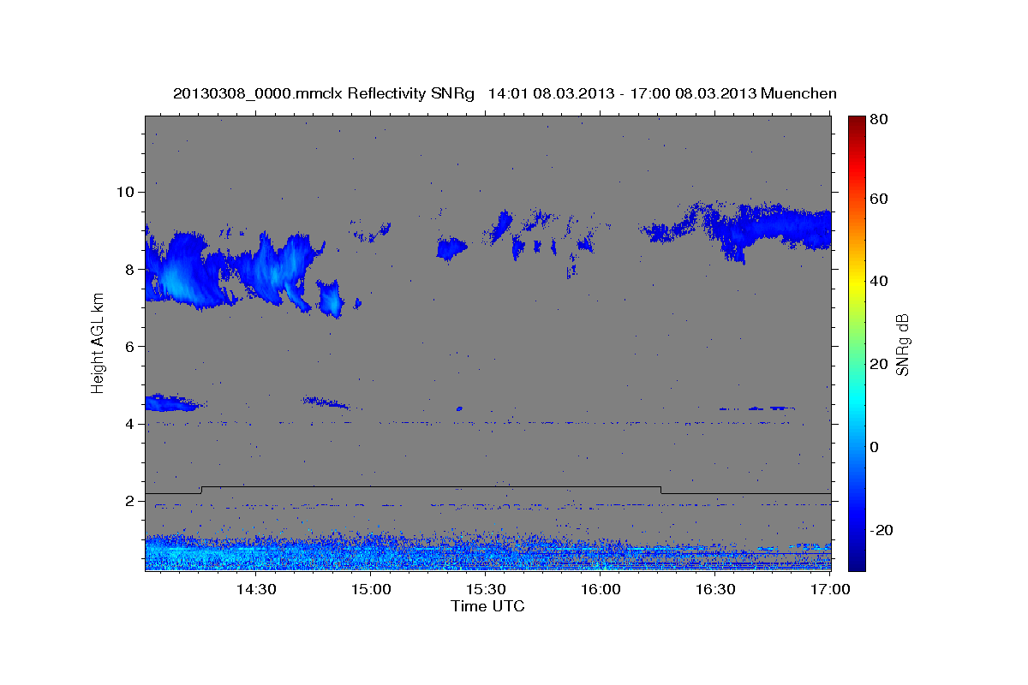
Task: Click the 'Time UTC' x-axis label
Action: 487,606
